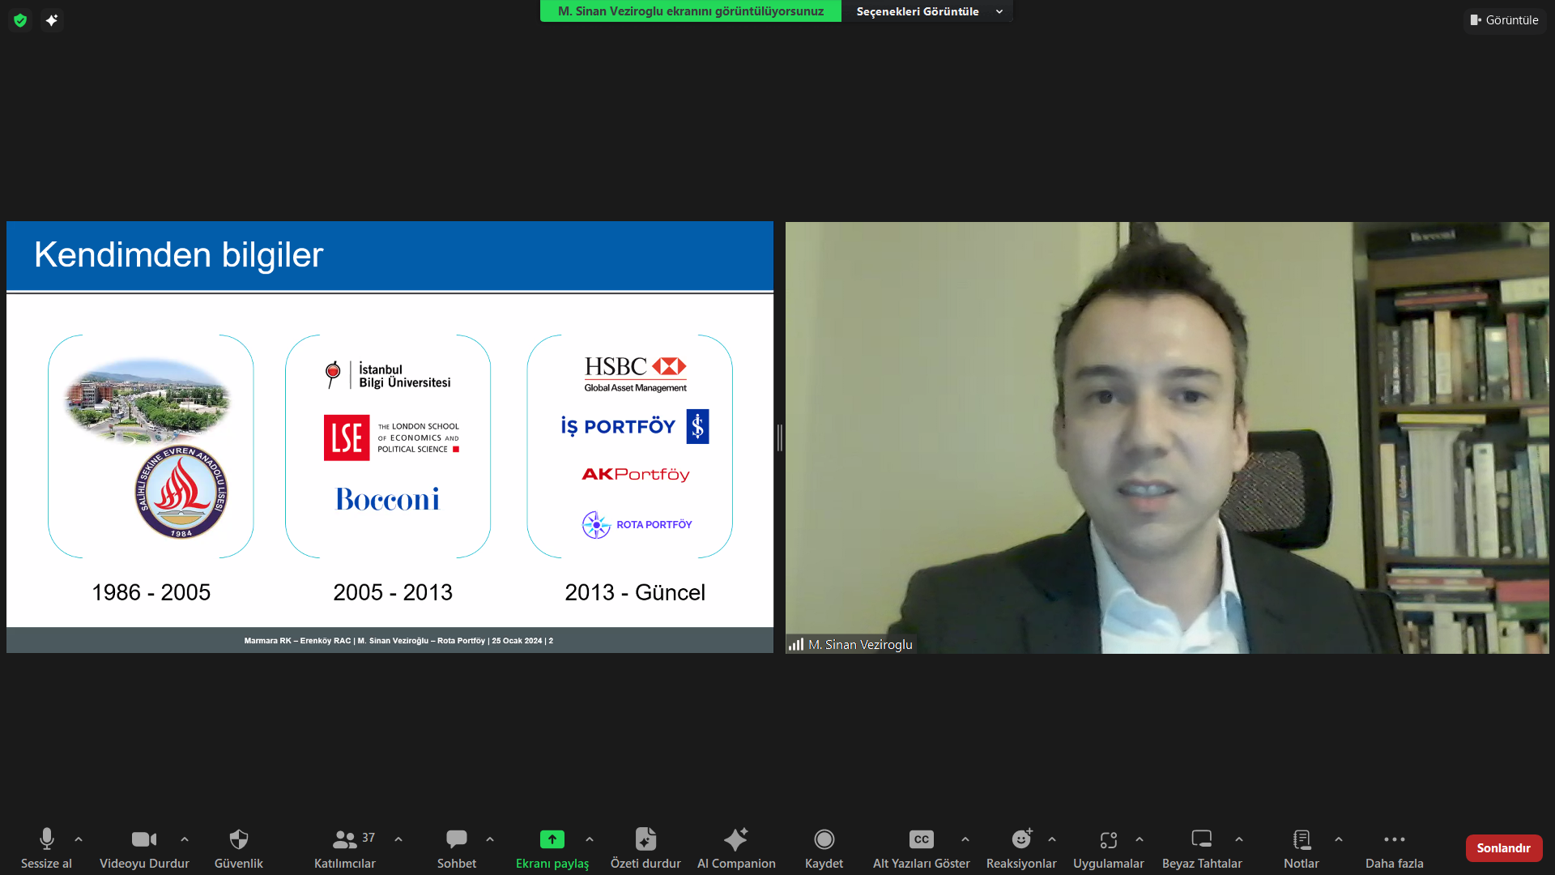Viewport: 1555px width, 875px height.
Task: Expand apps arrow next to Uygulamalar
Action: [x=1140, y=839]
